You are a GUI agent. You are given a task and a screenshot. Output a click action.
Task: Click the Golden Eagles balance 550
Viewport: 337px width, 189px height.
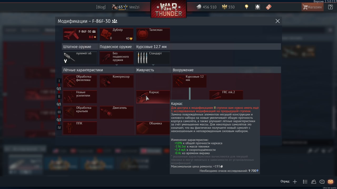(x=228, y=7)
